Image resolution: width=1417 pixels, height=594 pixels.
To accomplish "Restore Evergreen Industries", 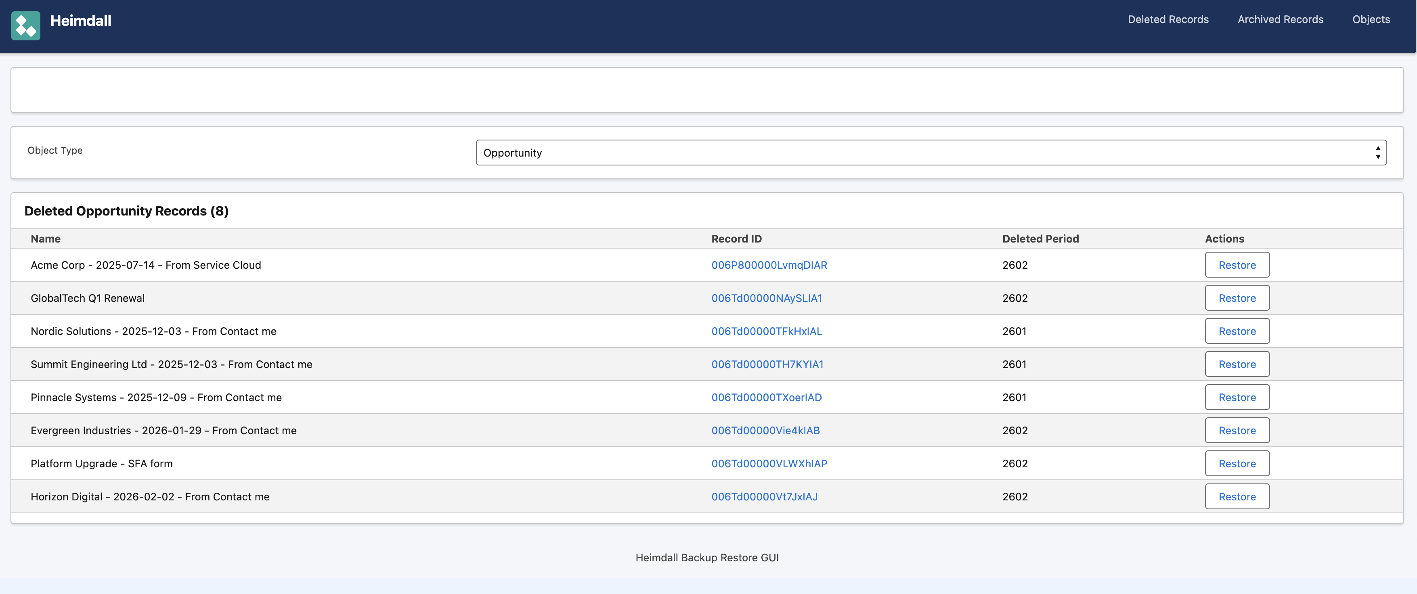I will click(1237, 430).
